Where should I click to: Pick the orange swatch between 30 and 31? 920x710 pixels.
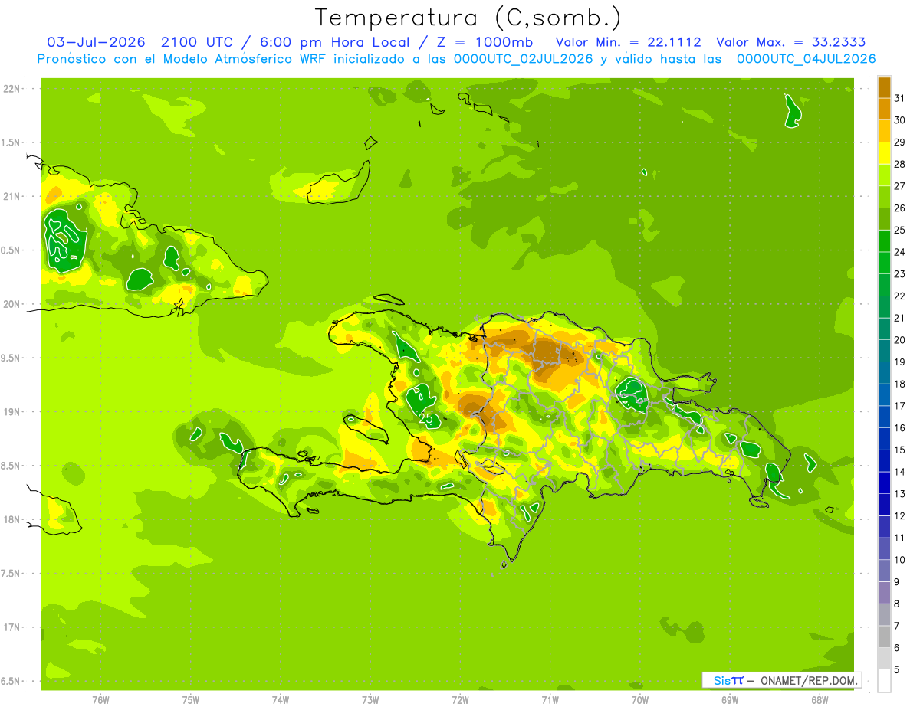pos(884,110)
